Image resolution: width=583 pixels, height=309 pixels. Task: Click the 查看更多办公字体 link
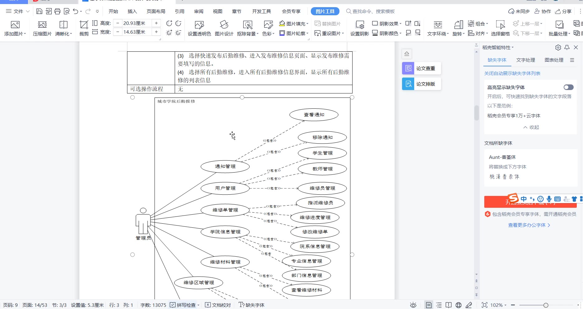pyautogui.click(x=529, y=225)
